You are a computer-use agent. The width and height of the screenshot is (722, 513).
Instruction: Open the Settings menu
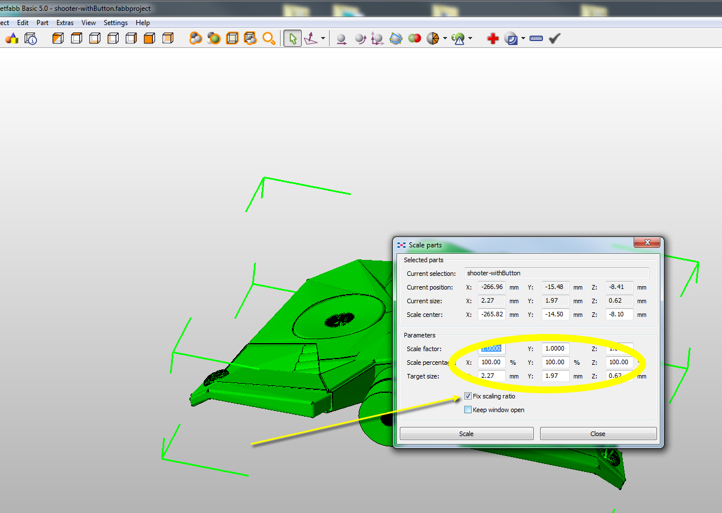click(116, 23)
